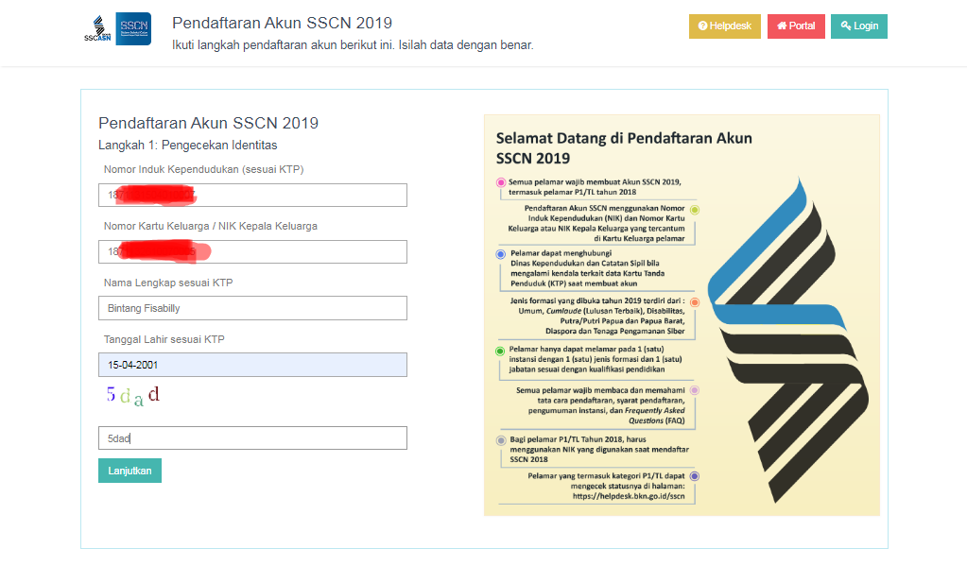The image size is (967, 566).
Task: Go to the Portal page
Action: [796, 26]
